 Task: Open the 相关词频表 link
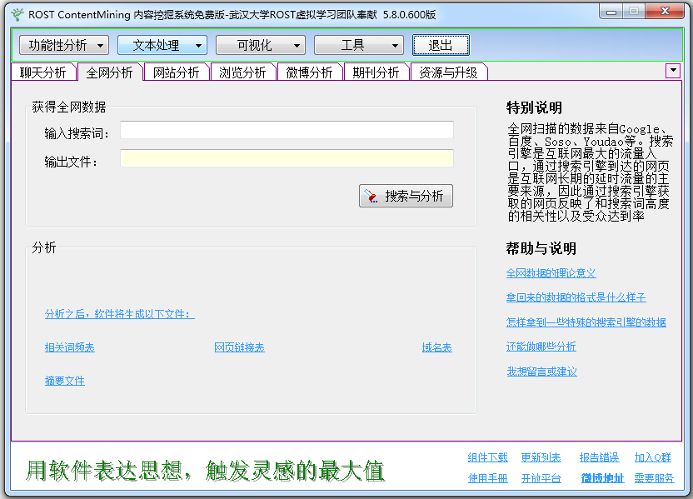pyautogui.click(x=69, y=348)
